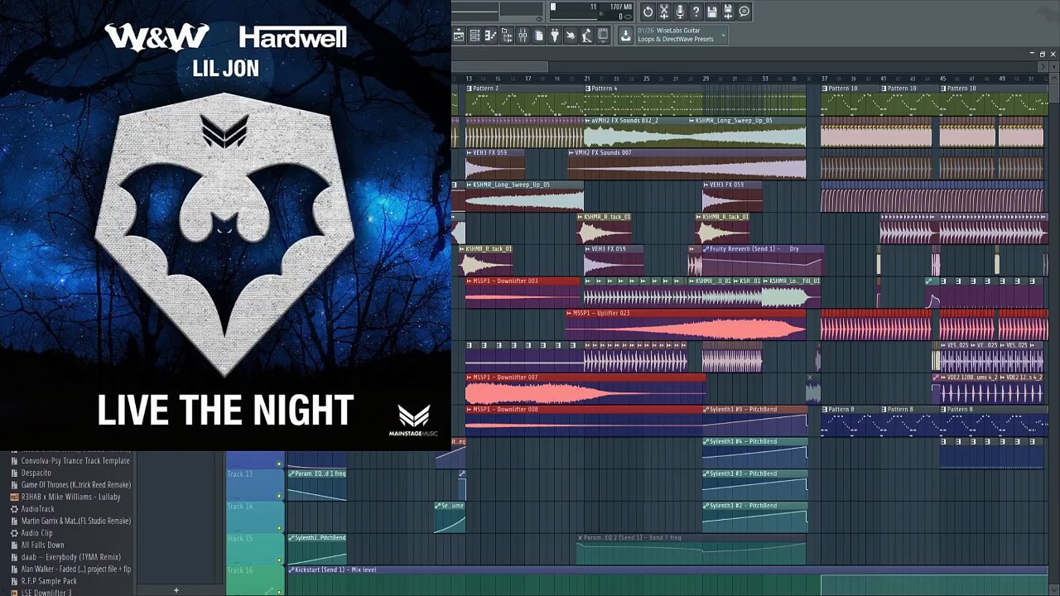The height and width of the screenshot is (596, 1060).
Task: Click the hand touch-controller icon
Action: point(571,36)
